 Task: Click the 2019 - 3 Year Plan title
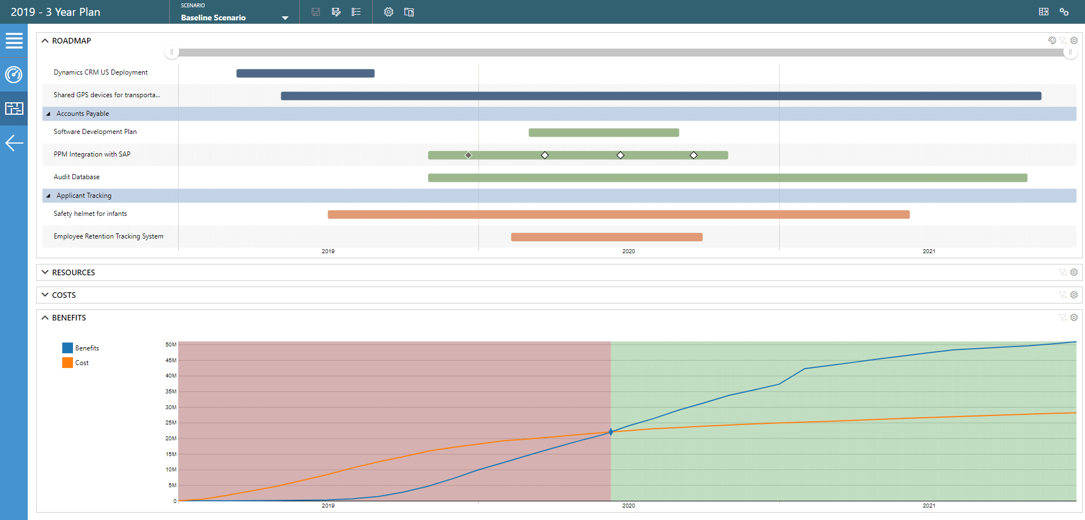(x=55, y=12)
